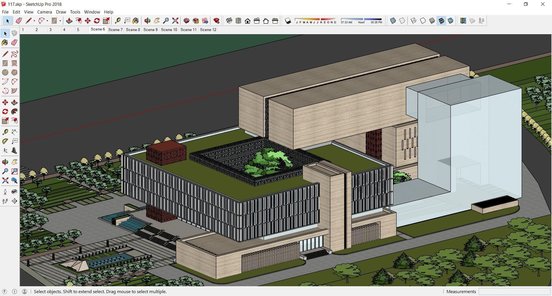Select the Rotated Rectangle tool

(14, 63)
